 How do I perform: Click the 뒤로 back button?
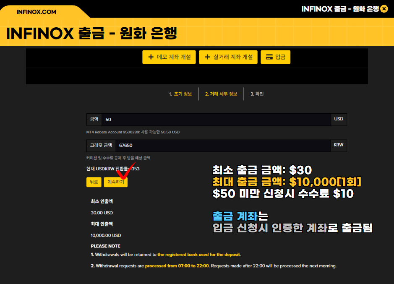94,182
